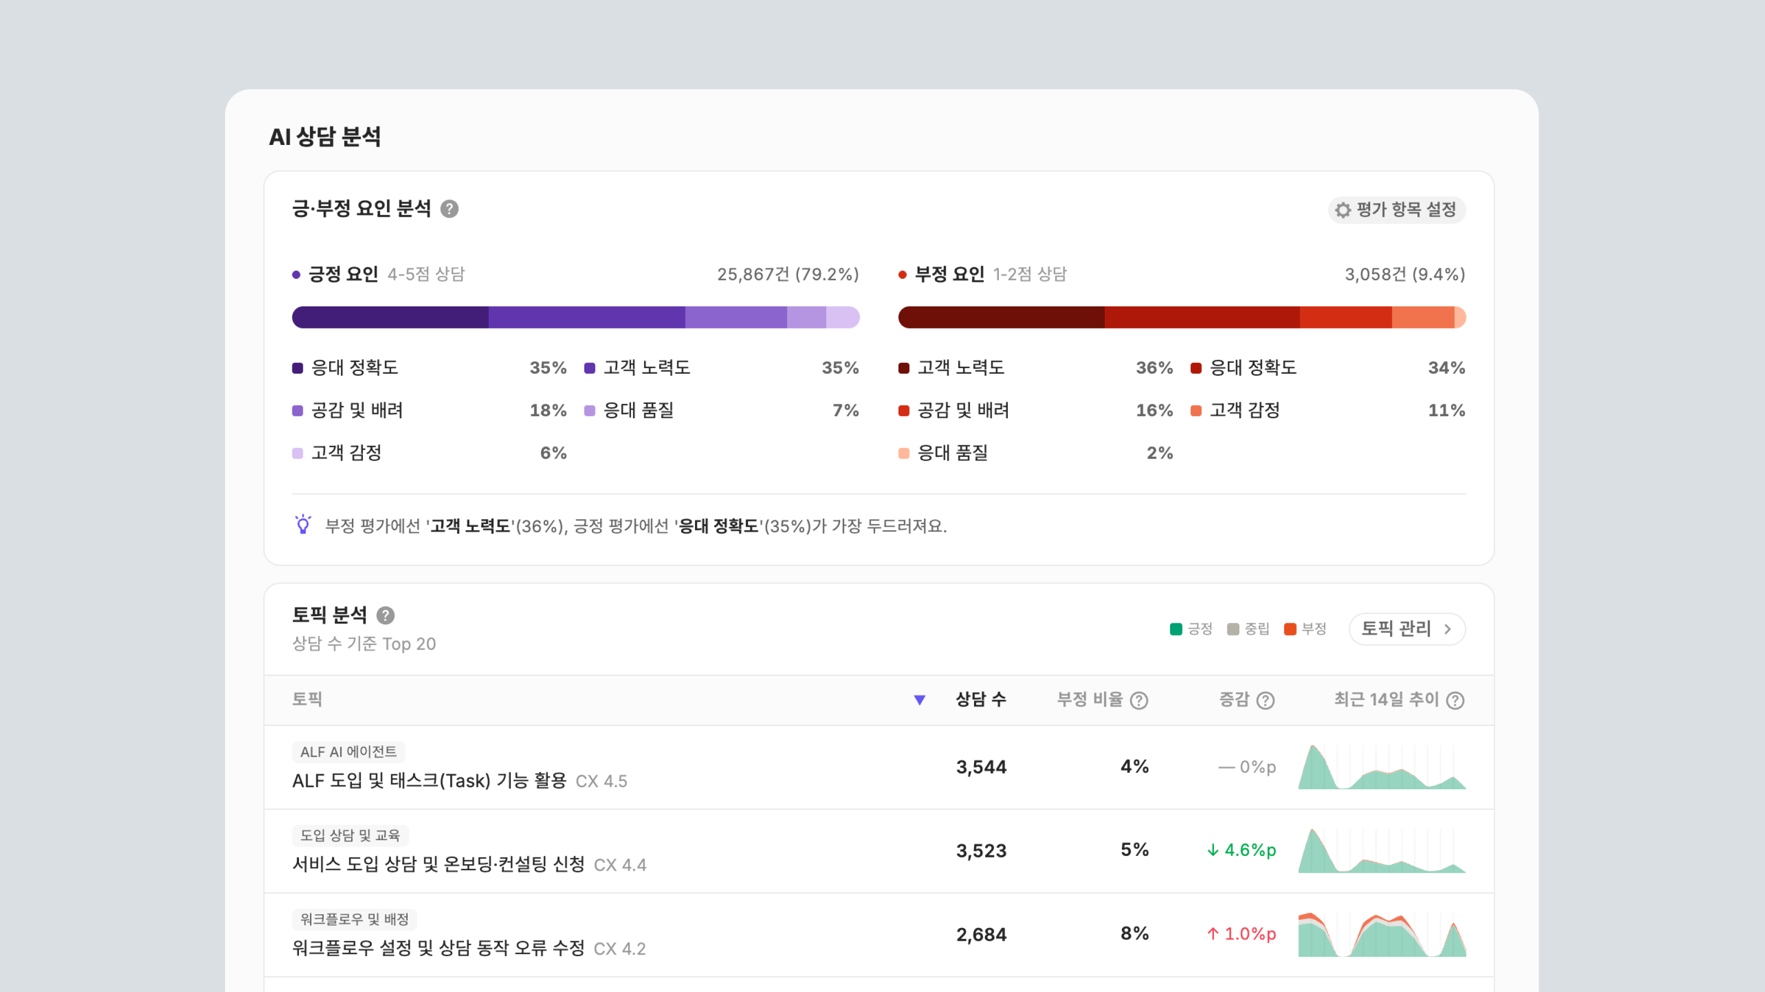The height and width of the screenshot is (992, 1765).
Task: Click the lightbulb insight icon
Action: pyautogui.click(x=303, y=525)
